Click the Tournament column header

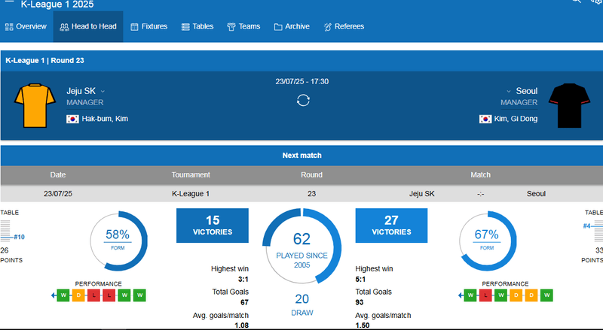coord(191,174)
